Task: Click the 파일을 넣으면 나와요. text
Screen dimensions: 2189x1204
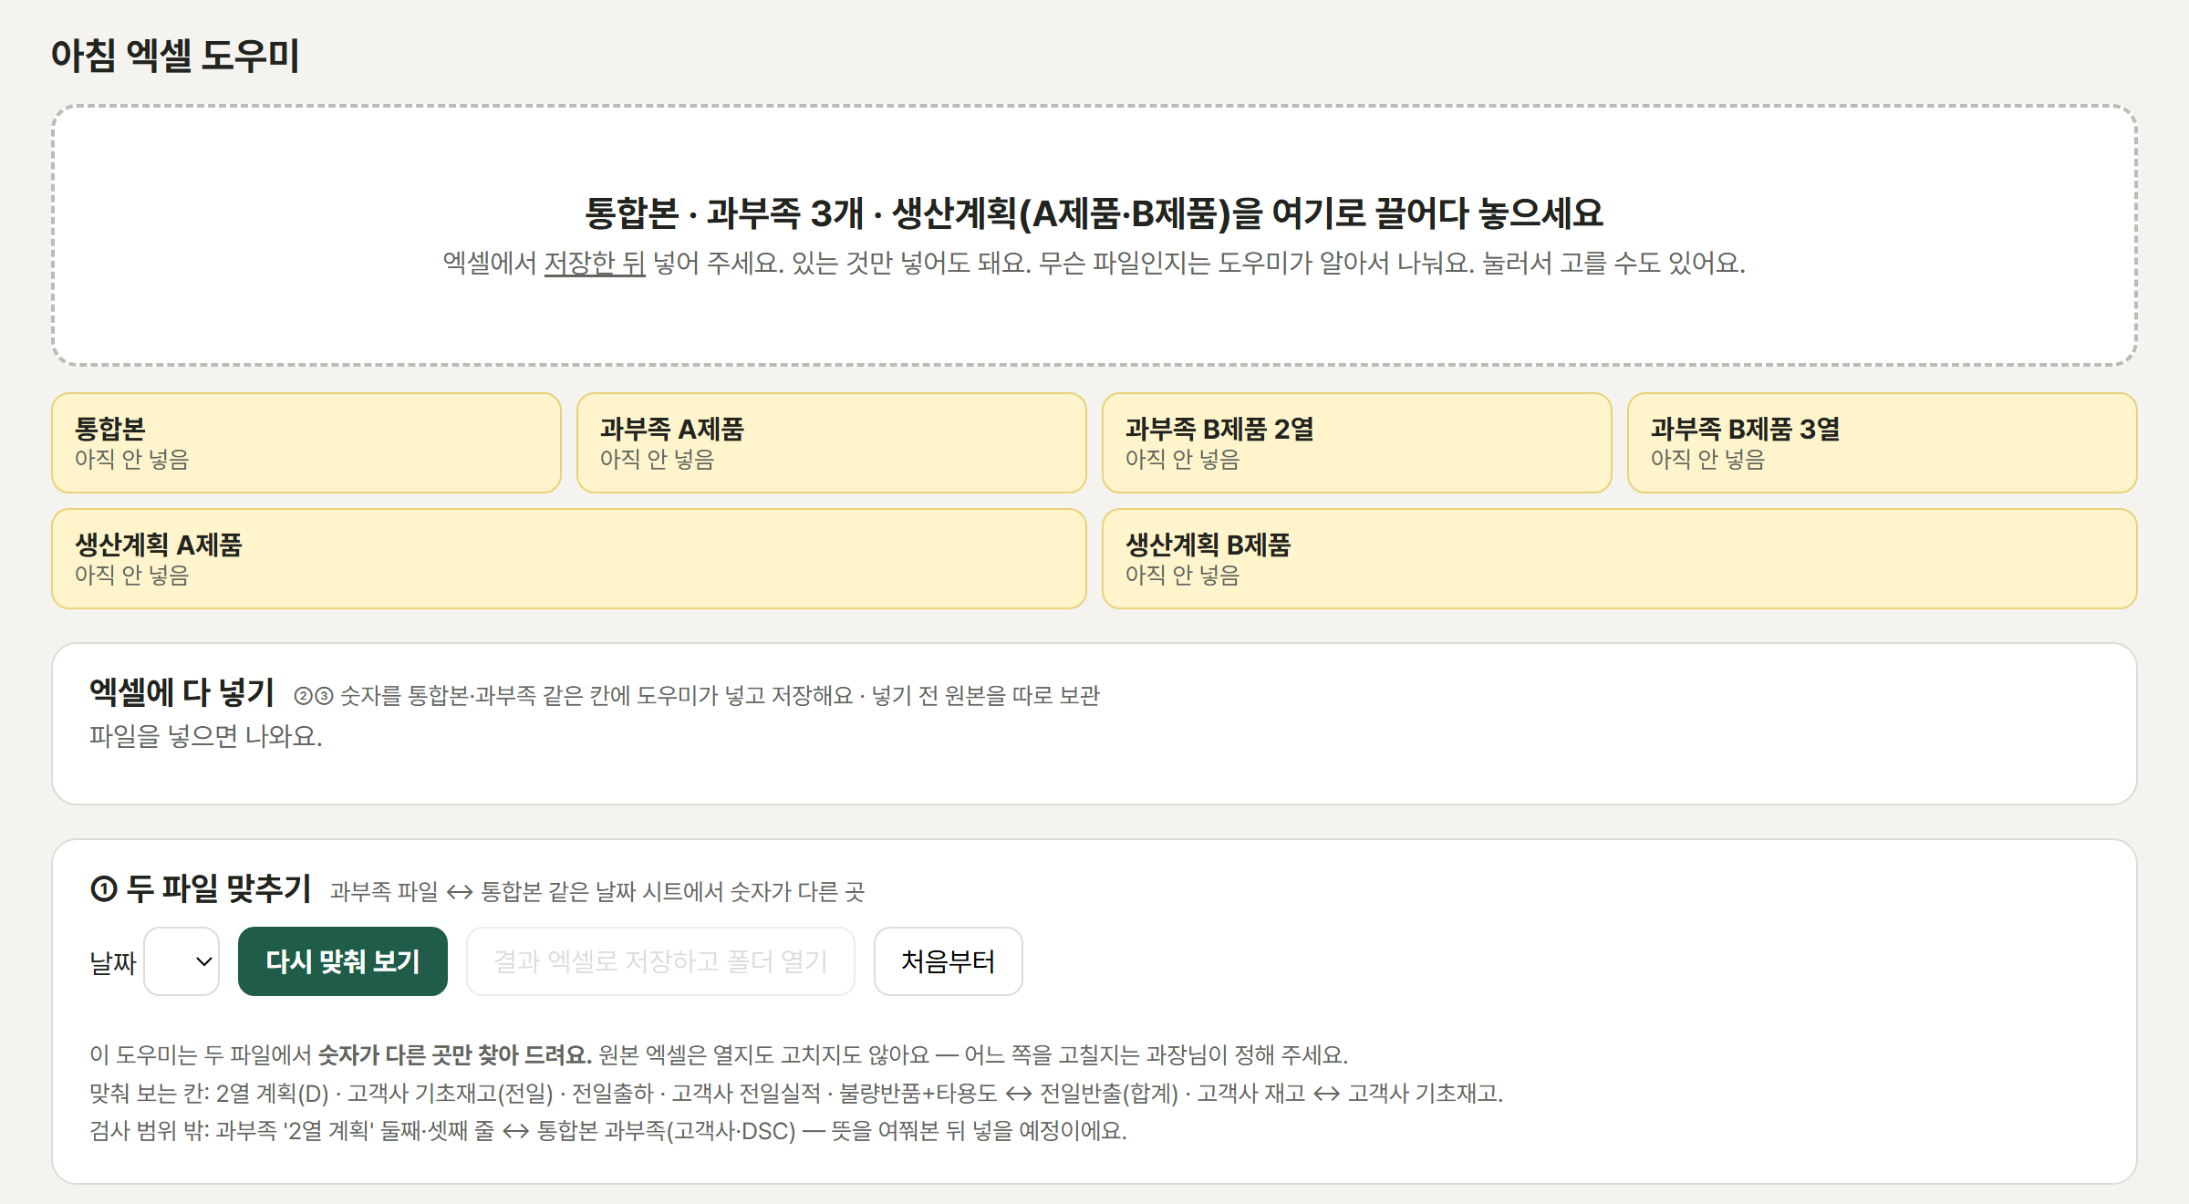Action: 206,736
